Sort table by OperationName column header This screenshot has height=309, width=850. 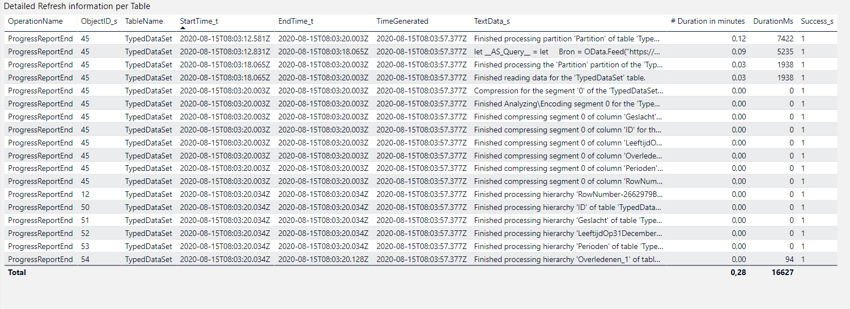coord(35,22)
